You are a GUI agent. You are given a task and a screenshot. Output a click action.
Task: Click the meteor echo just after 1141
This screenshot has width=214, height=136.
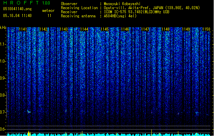(29, 112)
